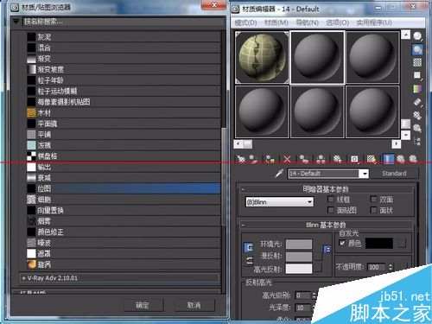This screenshot has width=432, height=324.
Task: Click the Select by Material icon
Action: point(417,128)
